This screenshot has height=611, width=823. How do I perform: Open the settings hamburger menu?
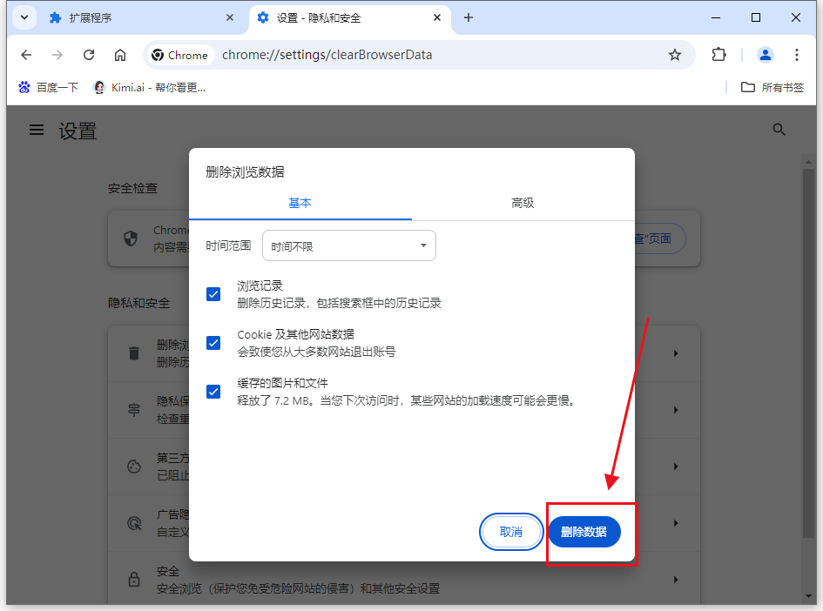pos(37,130)
